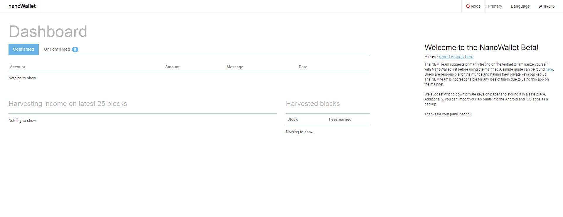The height and width of the screenshot is (217, 563).
Task: Click 'Harvesting income on latest 25 blocks' heading
Action: pos(68,104)
